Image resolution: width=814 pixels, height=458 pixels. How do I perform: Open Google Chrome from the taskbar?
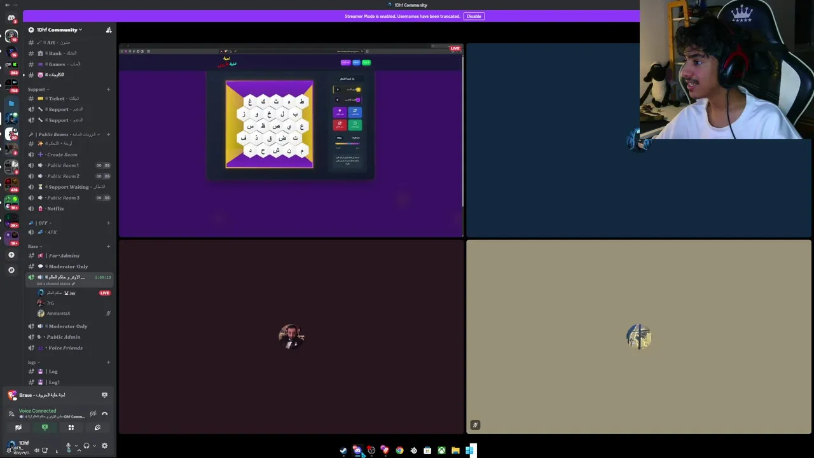tap(399, 451)
